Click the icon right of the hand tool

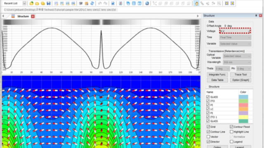tap(202, 3)
